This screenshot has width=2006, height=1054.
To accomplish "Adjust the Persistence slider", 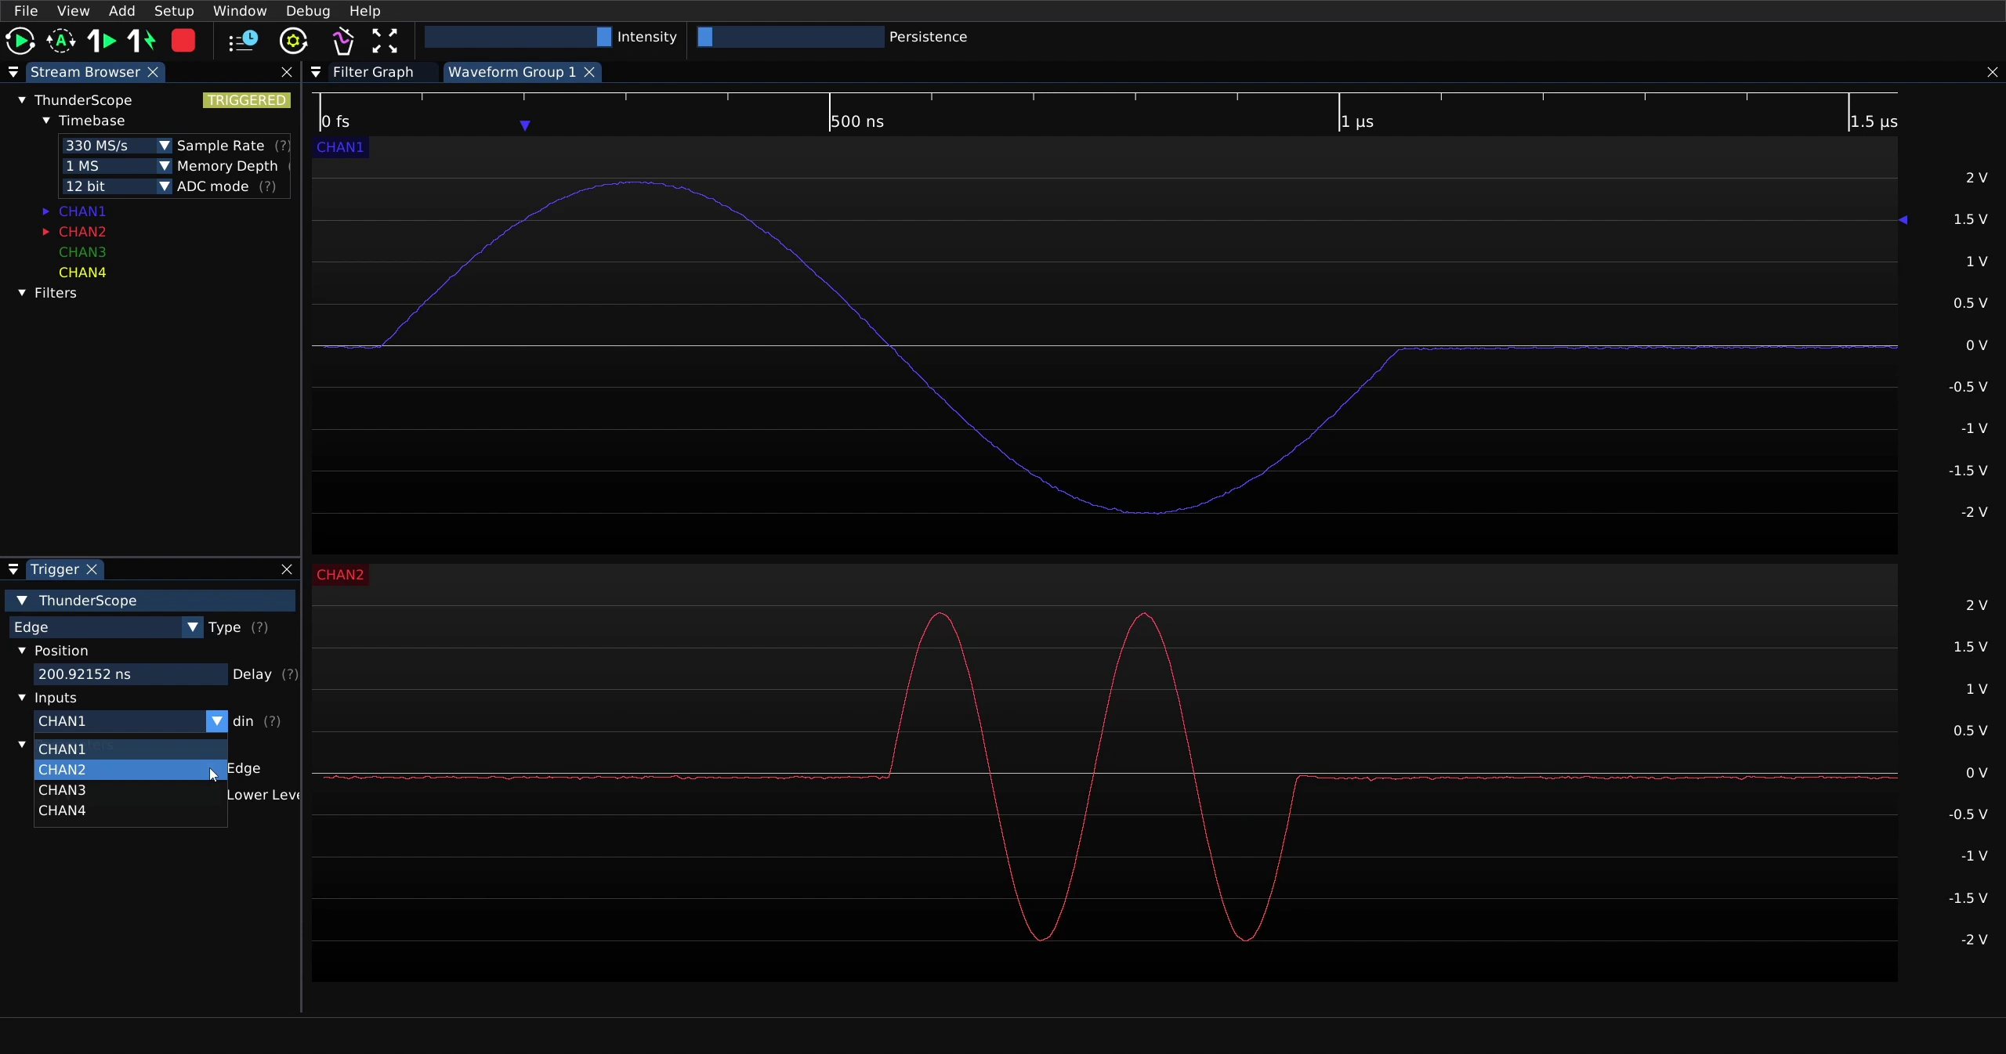I will [790, 37].
